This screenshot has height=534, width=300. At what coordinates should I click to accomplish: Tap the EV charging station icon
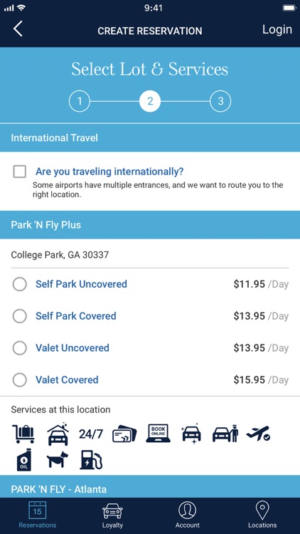tap(91, 460)
